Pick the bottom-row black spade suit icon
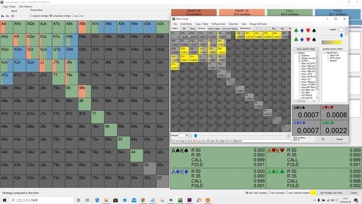This screenshot has height=204, width=362. coord(314,40)
